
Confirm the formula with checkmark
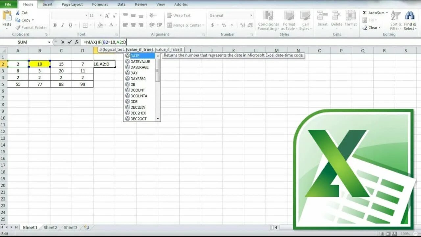pyautogui.click(x=69, y=42)
